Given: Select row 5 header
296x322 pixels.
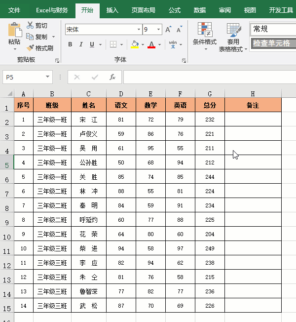Looking at the screenshot, I should pyautogui.click(x=7, y=162).
